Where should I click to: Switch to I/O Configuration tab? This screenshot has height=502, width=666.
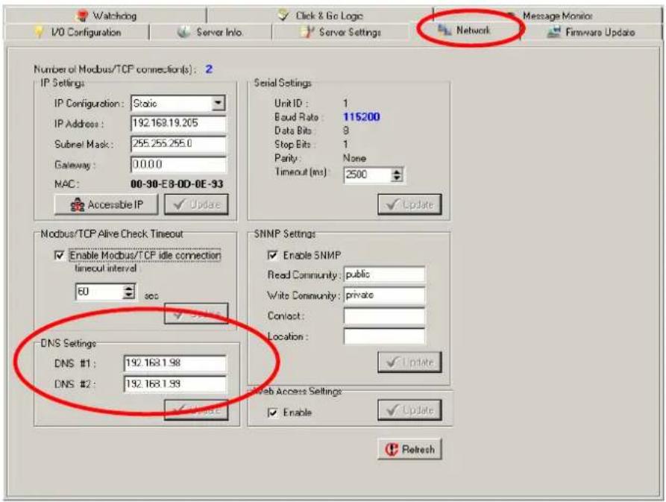(x=78, y=32)
